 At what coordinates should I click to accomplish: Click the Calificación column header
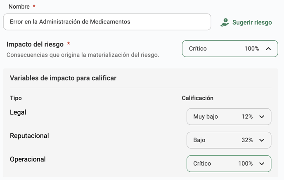click(x=198, y=98)
